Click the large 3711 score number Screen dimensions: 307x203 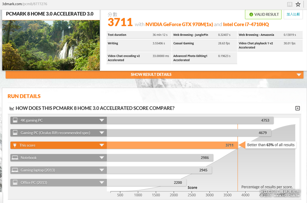(x=120, y=22)
